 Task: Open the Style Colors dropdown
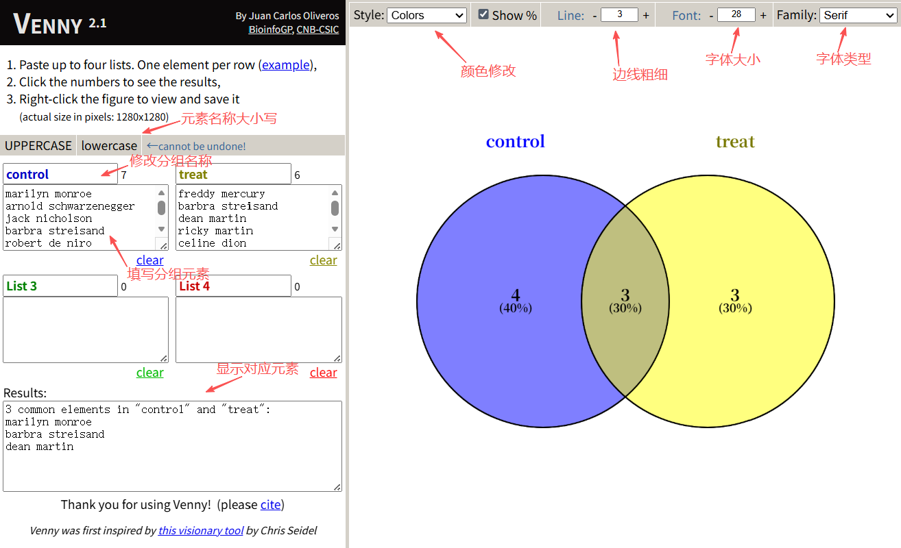tap(427, 15)
